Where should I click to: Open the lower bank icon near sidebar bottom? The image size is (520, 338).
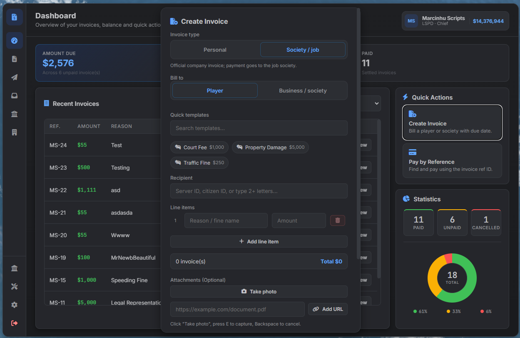[15, 268]
